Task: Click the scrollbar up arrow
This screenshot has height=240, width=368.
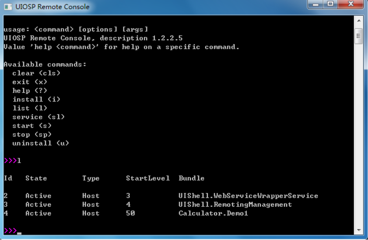Action: [359, 21]
